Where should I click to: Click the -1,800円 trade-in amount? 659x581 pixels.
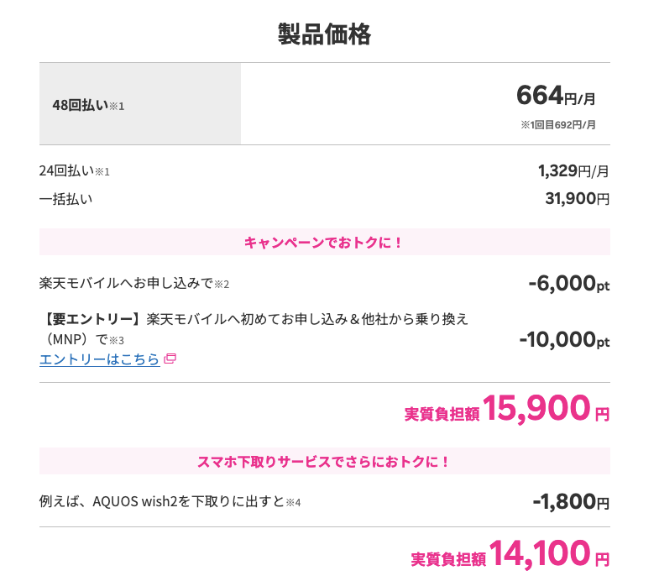(571, 501)
